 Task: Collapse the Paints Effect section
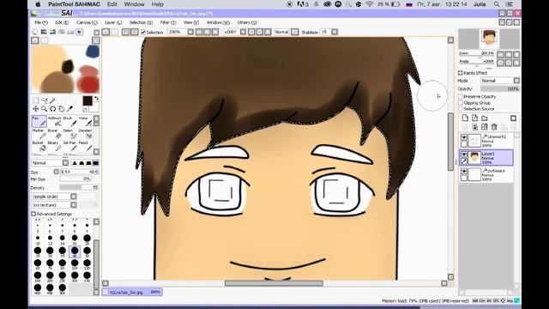[x=460, y=73]
